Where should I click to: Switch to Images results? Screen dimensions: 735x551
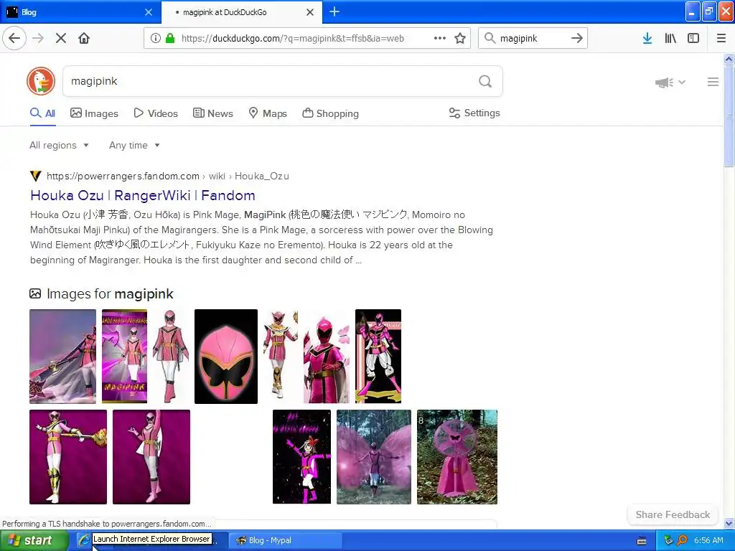(94, 113)
